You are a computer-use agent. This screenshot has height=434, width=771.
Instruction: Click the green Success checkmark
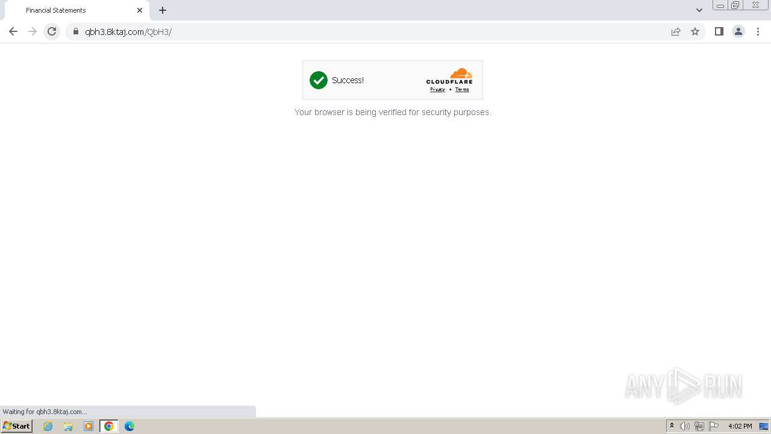pyautogui.click(x=319, y=80)
